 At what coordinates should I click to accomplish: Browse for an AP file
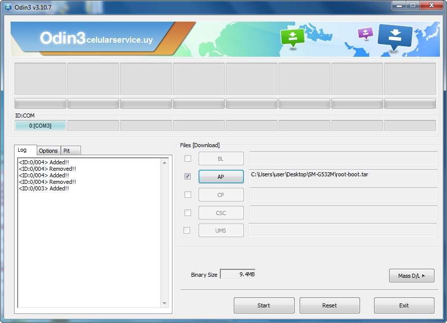click(x=221, y=177)
